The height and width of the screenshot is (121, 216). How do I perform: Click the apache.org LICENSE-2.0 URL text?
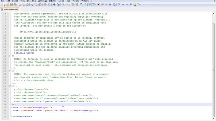coord(48,32)
